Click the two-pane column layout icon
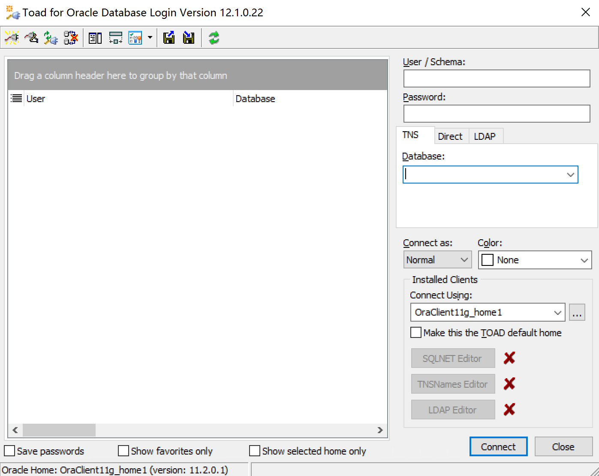 point(95,38)
